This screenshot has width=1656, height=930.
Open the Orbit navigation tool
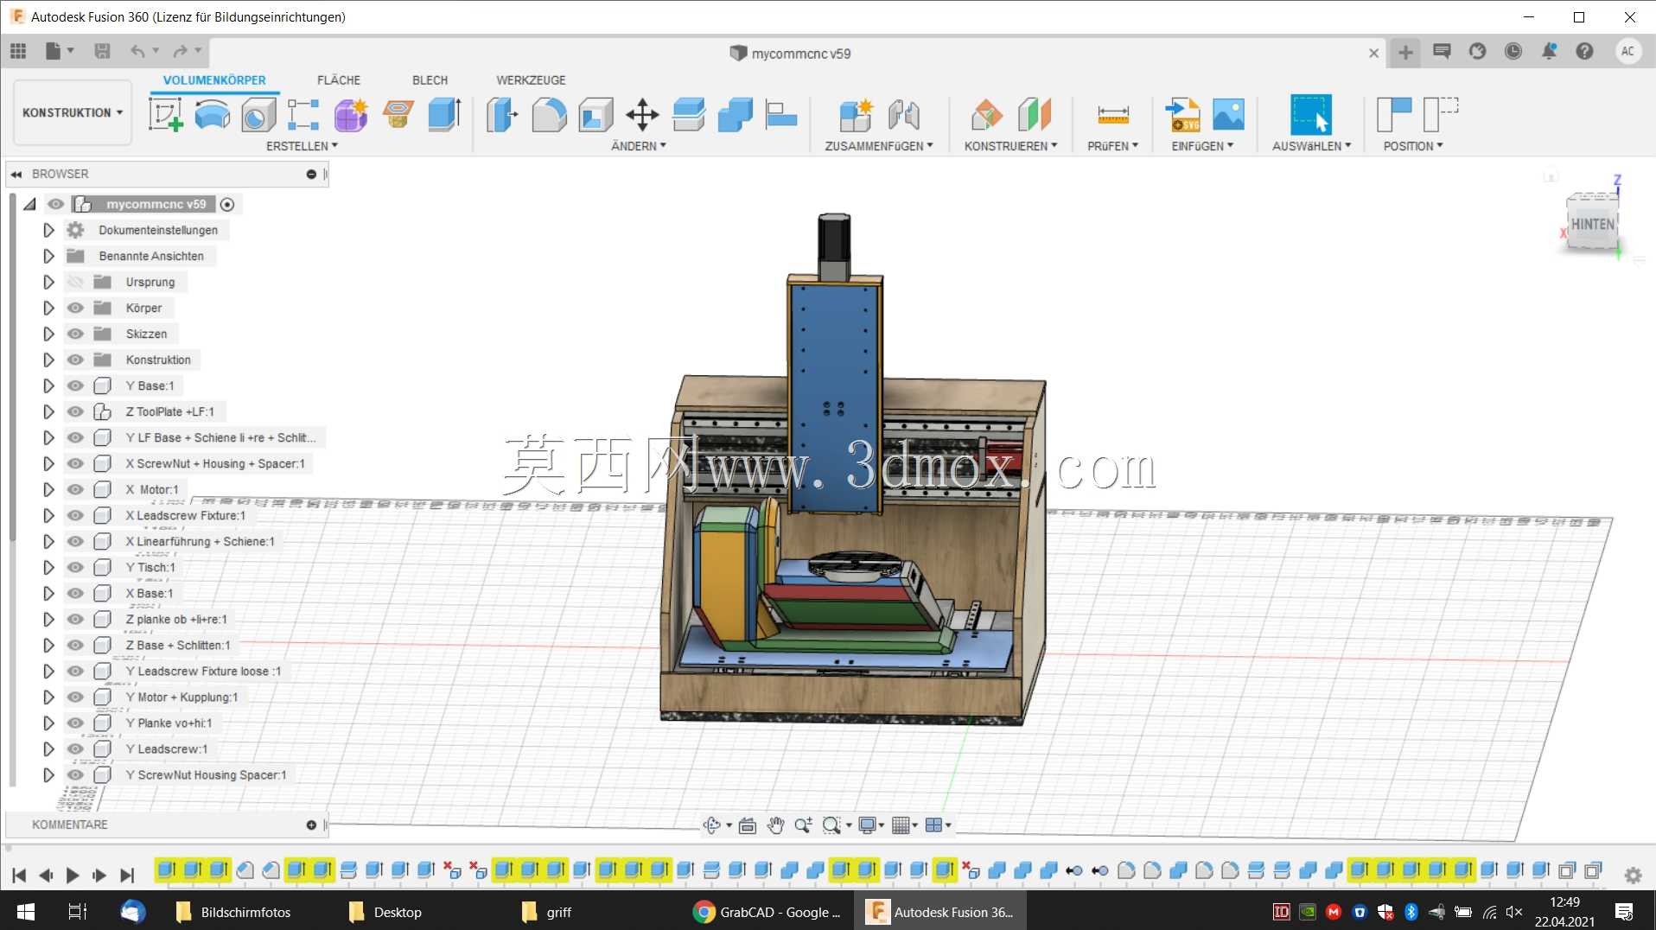711,825
